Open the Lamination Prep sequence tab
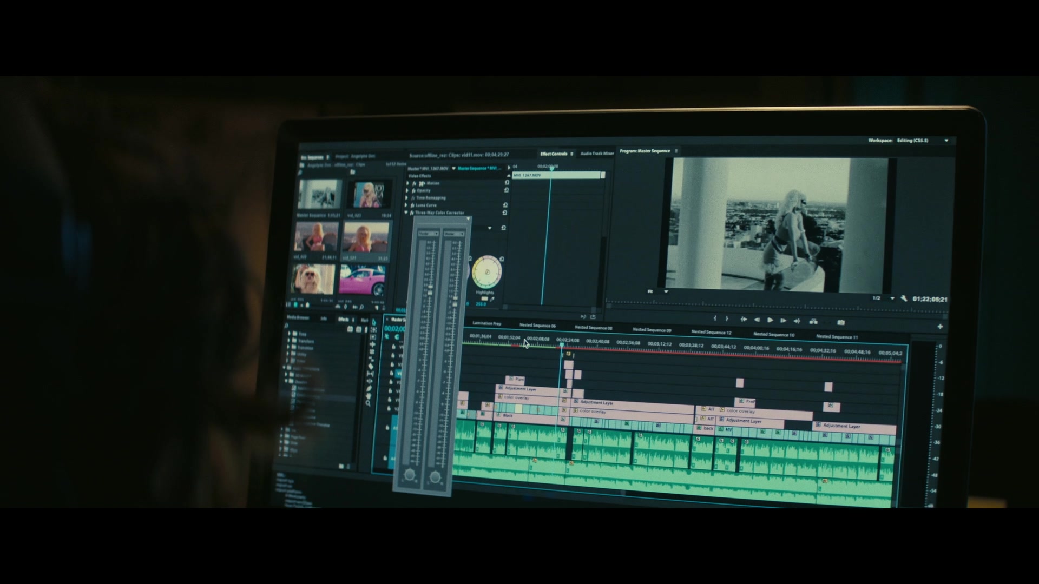The height and width of the screenshot is (584, 1039). click(x=486, y=323)
